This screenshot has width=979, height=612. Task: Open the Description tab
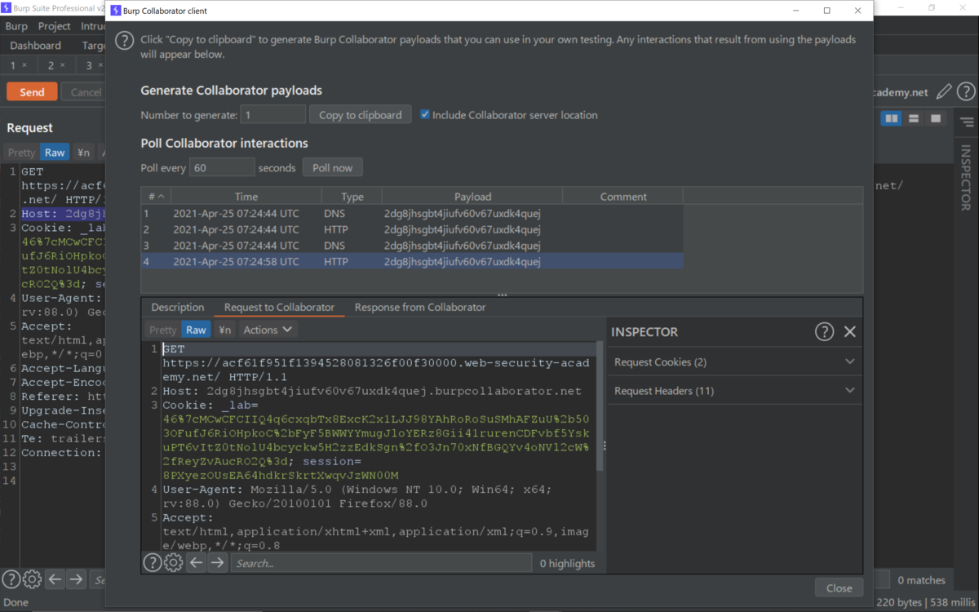(x=177, y=308)
